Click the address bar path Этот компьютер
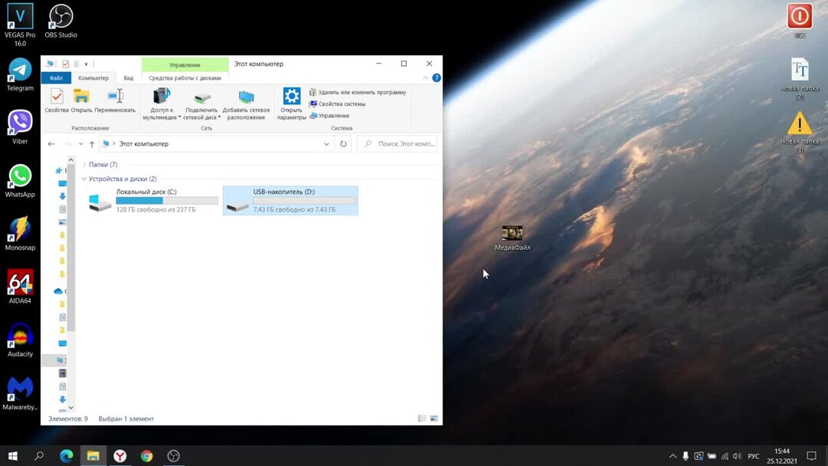This screenshot has width=828, height=466. [x=143, y=143]
